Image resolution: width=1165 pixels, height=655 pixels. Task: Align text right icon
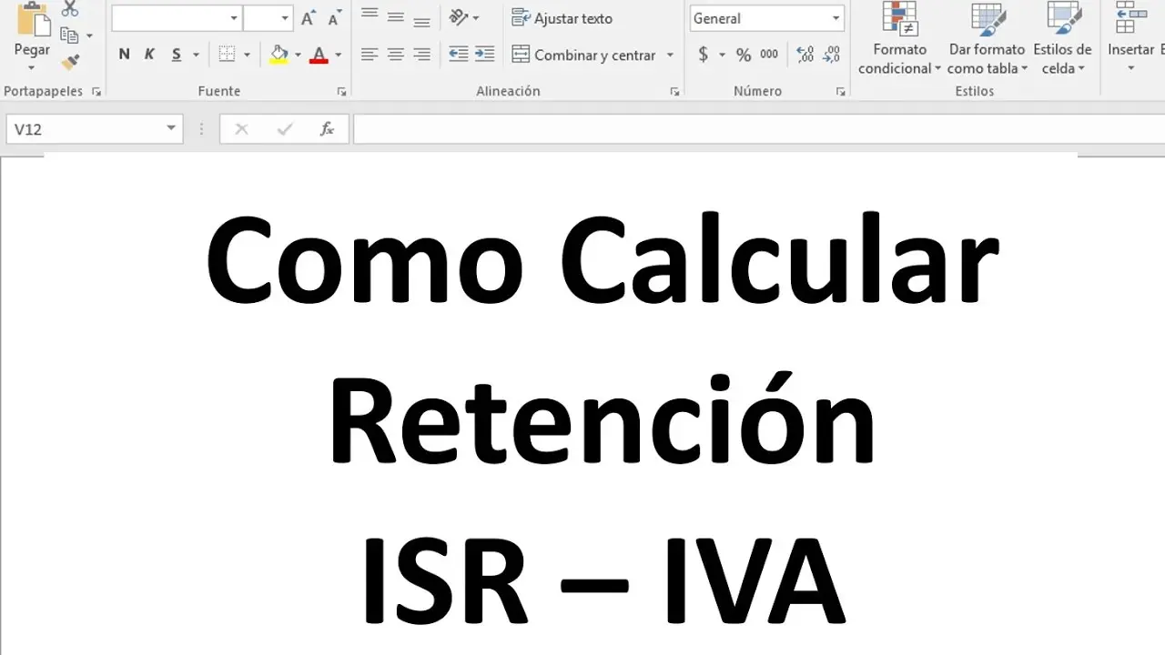click(421, 55)
